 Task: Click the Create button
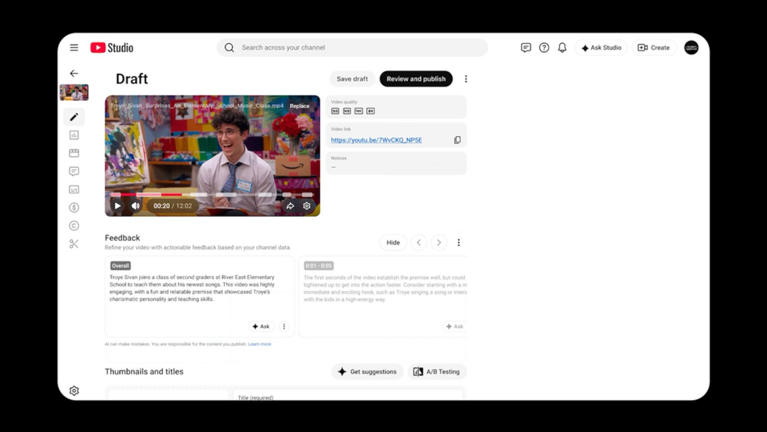(x=654, y=48)
